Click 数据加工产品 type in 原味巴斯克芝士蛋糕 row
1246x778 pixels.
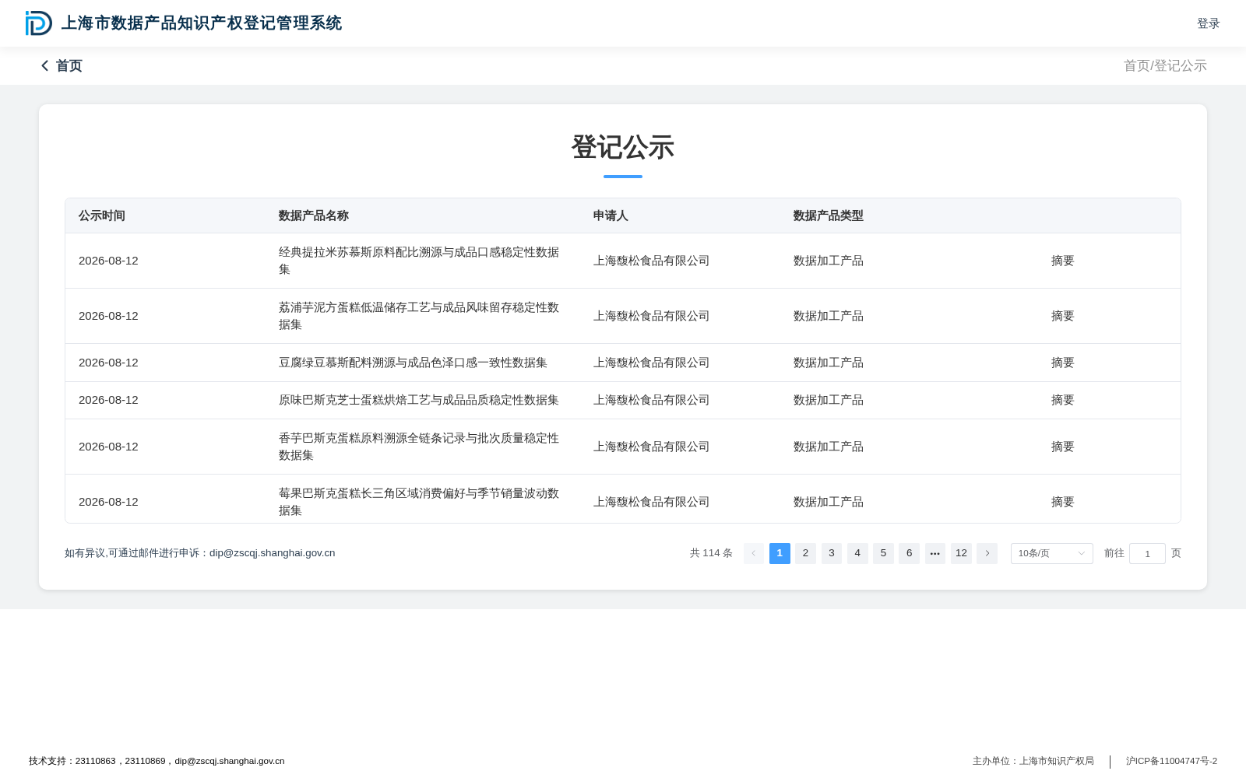829,400
